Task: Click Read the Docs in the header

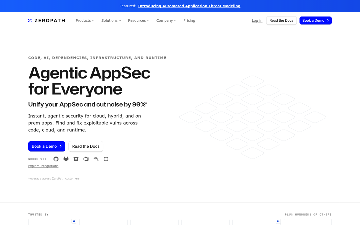Action: (281, 20)
